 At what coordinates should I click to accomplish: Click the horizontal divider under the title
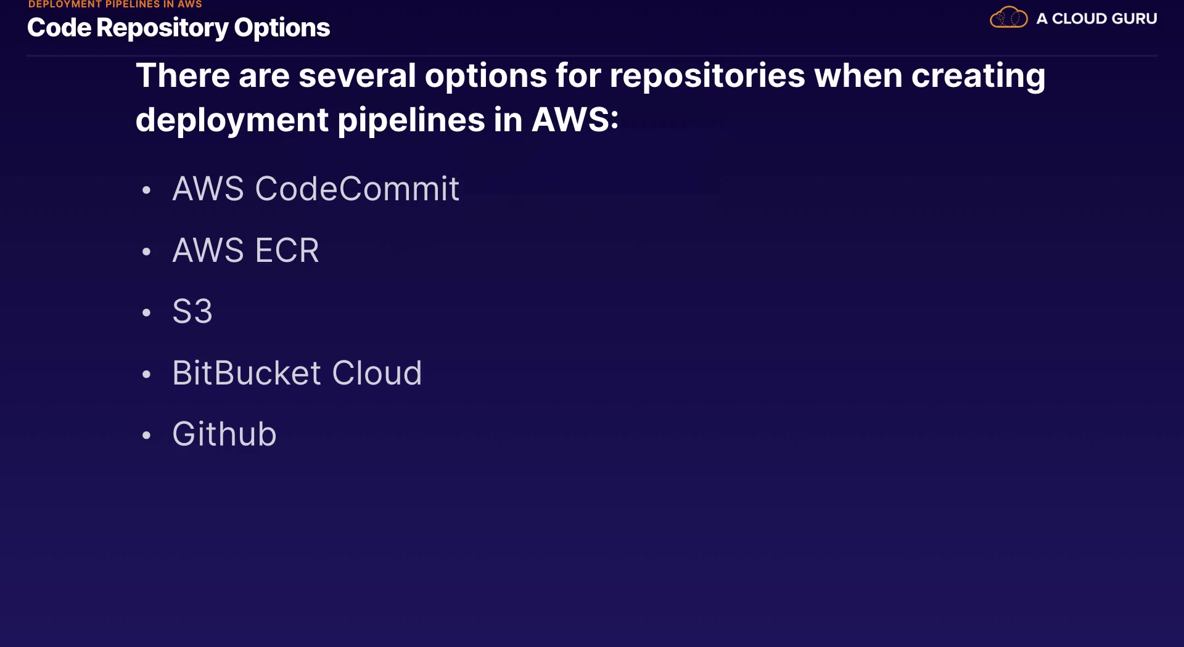[x=592, y=56]
